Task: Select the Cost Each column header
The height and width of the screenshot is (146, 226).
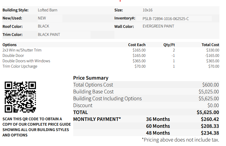Action: pos(137,45)
